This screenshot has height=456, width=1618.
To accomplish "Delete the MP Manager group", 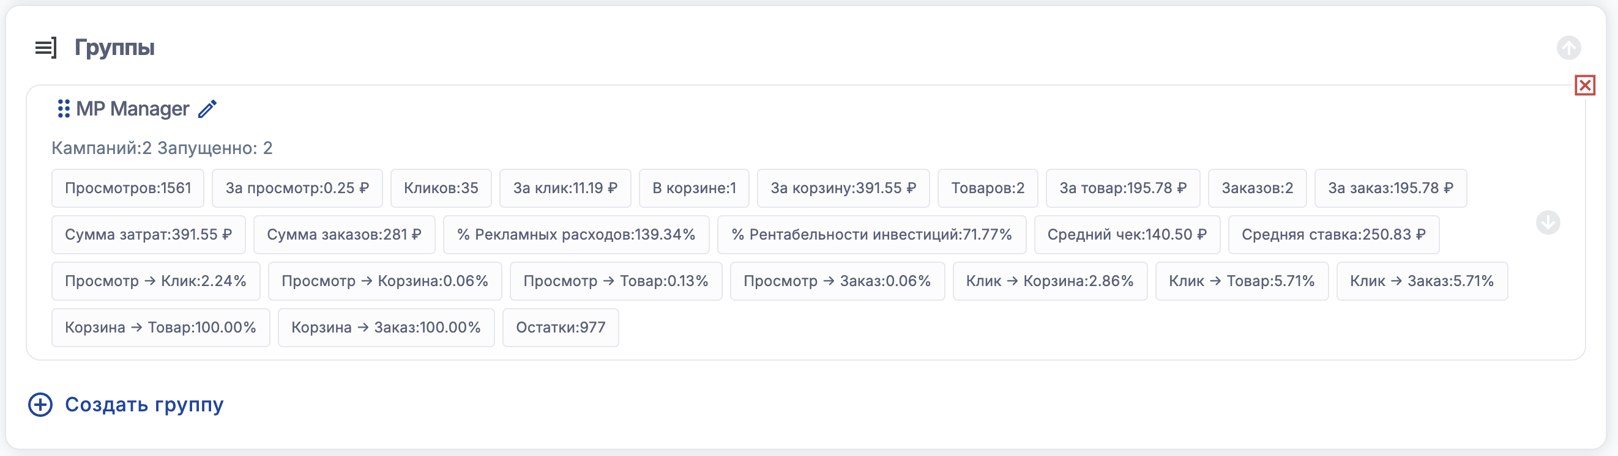I will [1585, 86].
